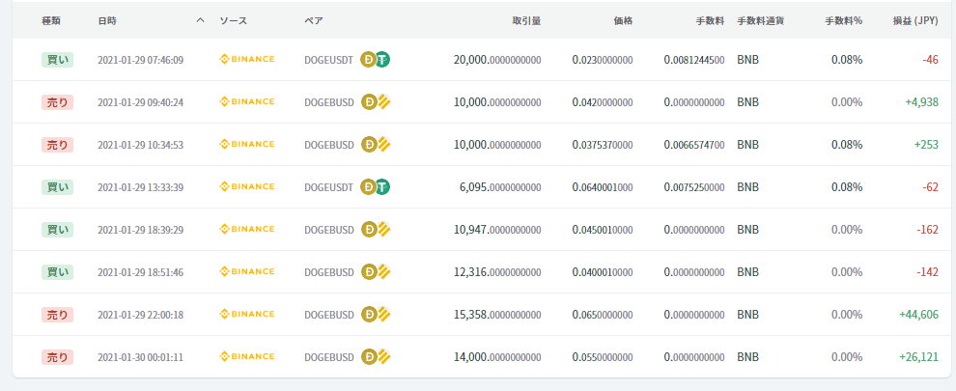Viewport: 956px width, 391px height.
Task: Select date 2021-01-29 22:00:18
Action: (x=140, y=315)
